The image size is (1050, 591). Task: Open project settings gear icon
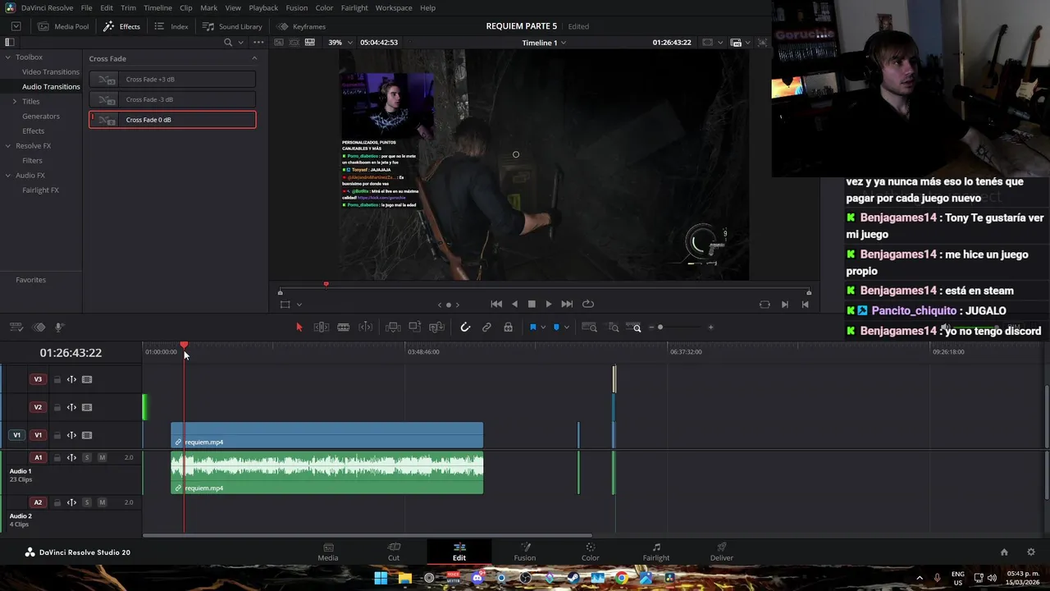[x=1031, y=552]
